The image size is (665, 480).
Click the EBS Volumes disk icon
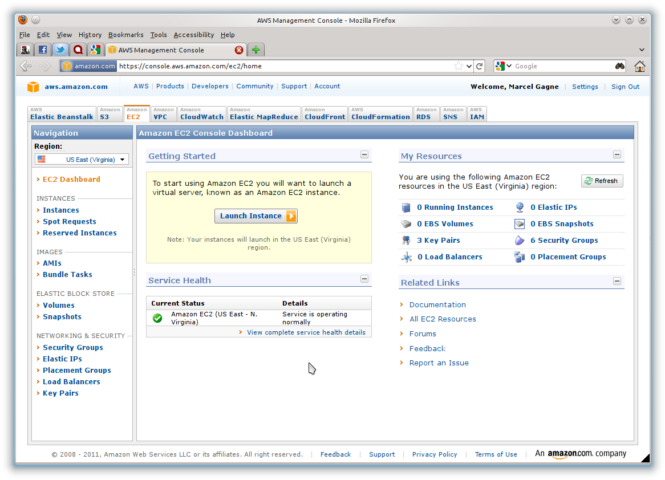click(x=406, y=224)
